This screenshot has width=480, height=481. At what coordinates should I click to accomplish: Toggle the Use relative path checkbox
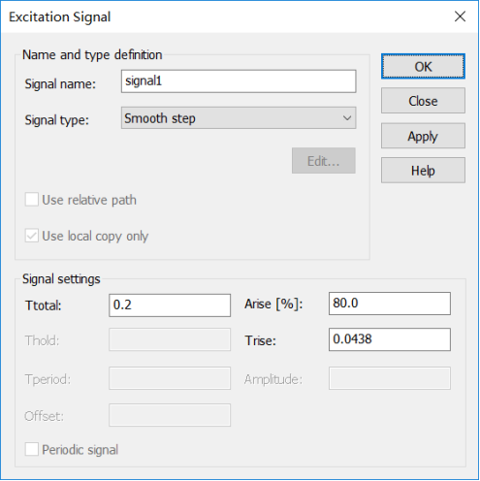tap(32, 200)
